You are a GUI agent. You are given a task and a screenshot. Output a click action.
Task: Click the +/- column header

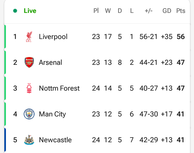tap(149, 11)
